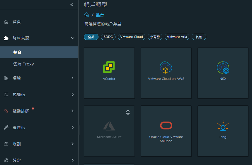This screenshot has width=252, height=165.
Task: Open the 疑難排解 menu label
Action: tap(21, 111)
